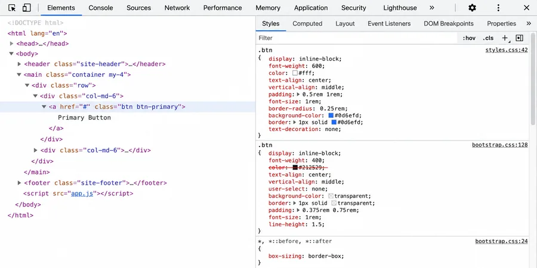This screenshot has height=268, width=537.
Task: Select the Primary Button text node
Action: click(84, 117)
